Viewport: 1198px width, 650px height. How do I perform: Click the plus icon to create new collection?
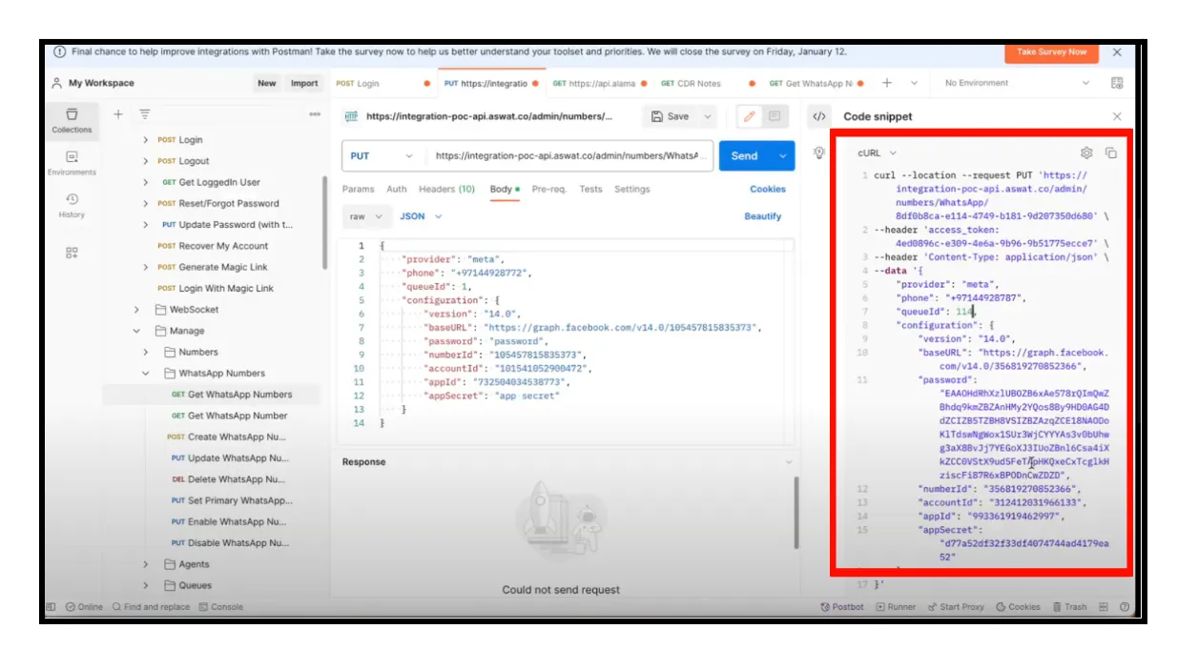click(118, 114)
